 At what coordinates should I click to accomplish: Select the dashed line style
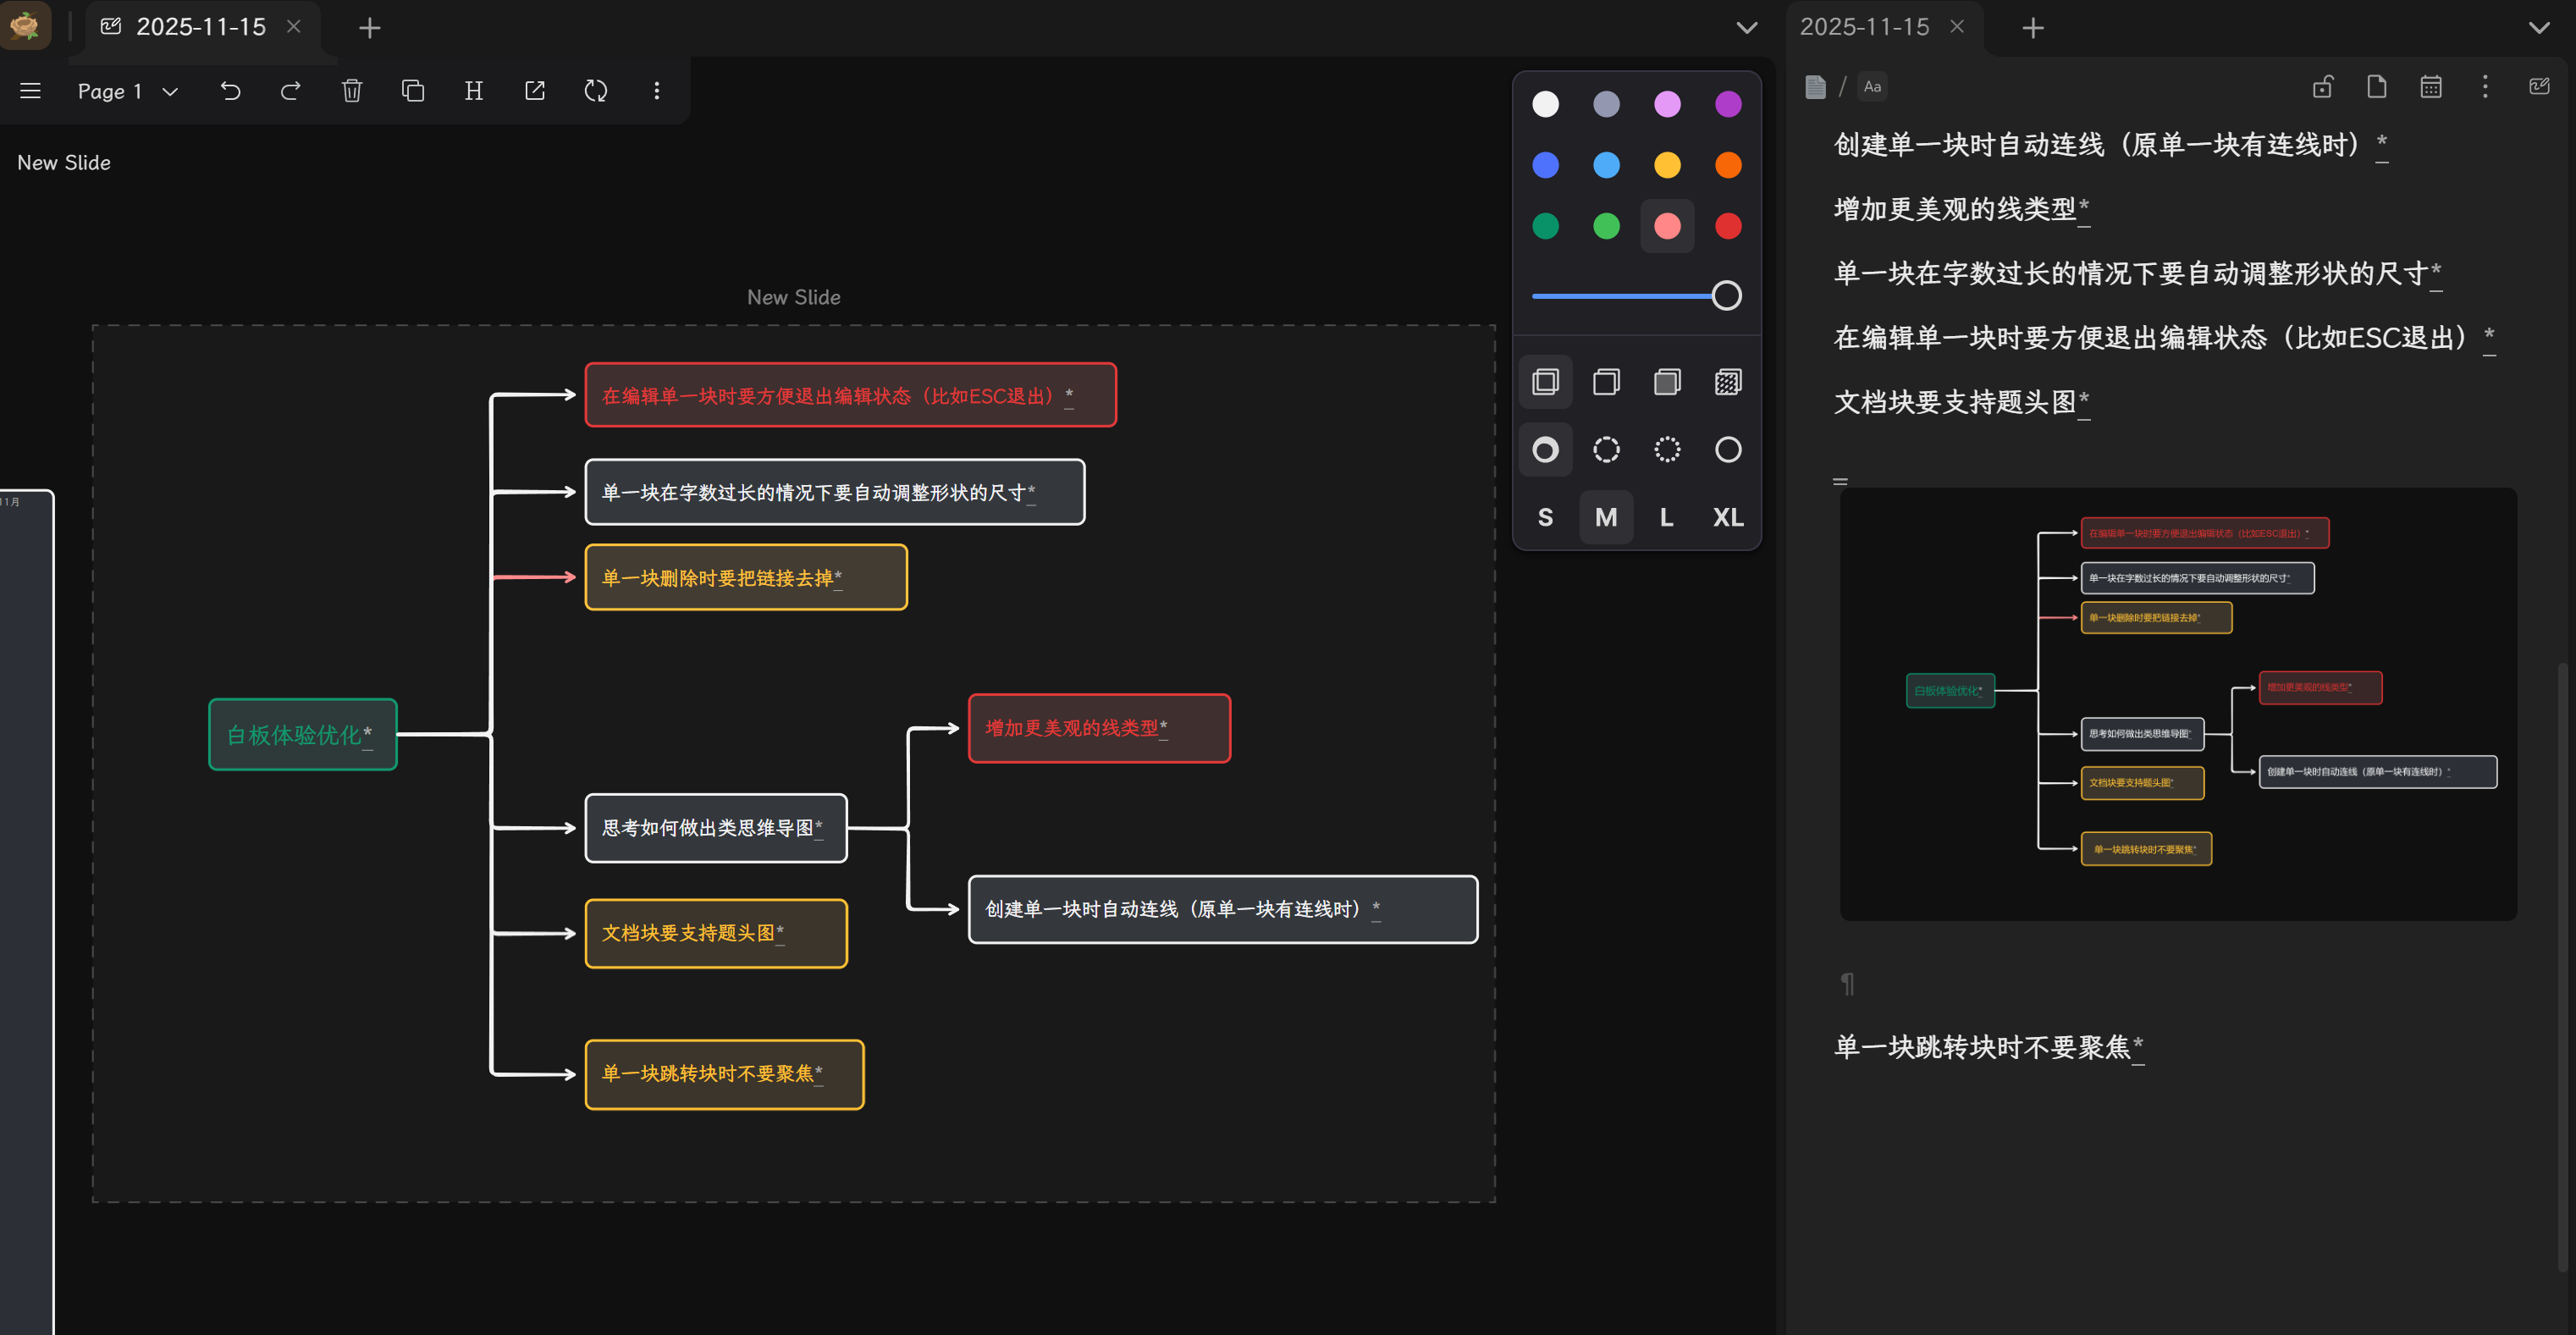[1606, 450]
